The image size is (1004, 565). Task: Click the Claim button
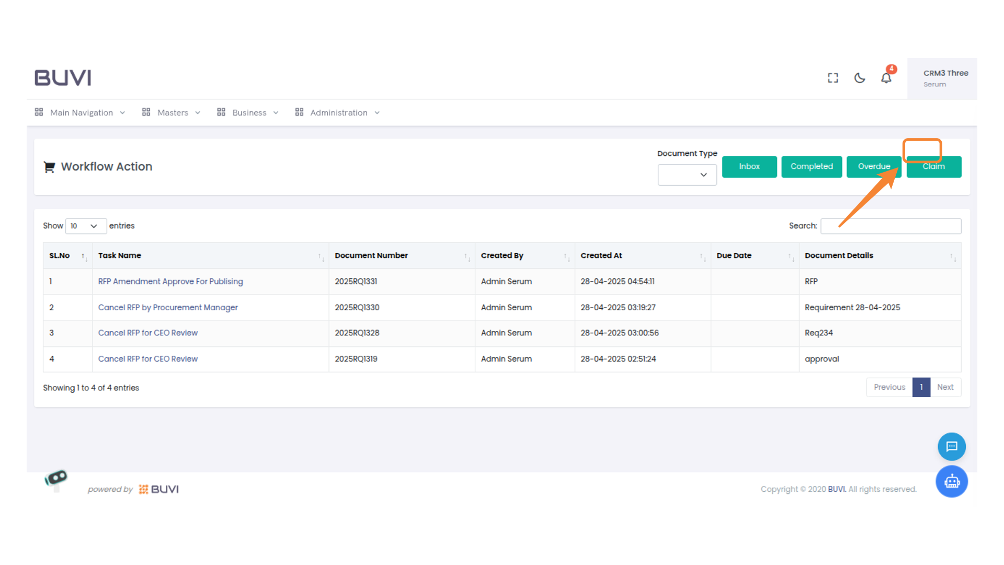933,166
